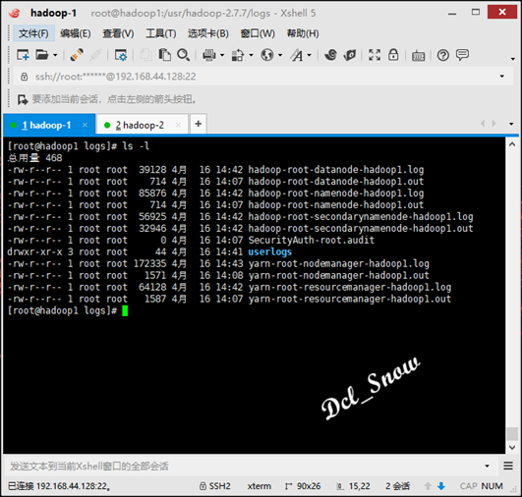Viewport: 522px width, 497px height.
Task: Click the 2 会话 session count status
Action: click(x=398, y=486)
